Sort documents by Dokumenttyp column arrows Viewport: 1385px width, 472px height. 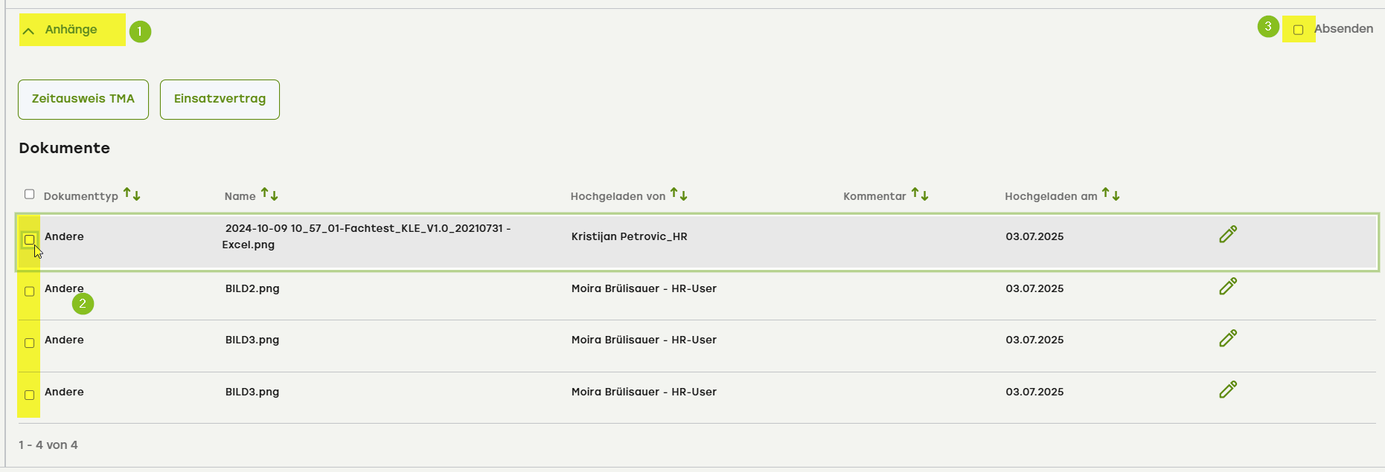(132, 195)
